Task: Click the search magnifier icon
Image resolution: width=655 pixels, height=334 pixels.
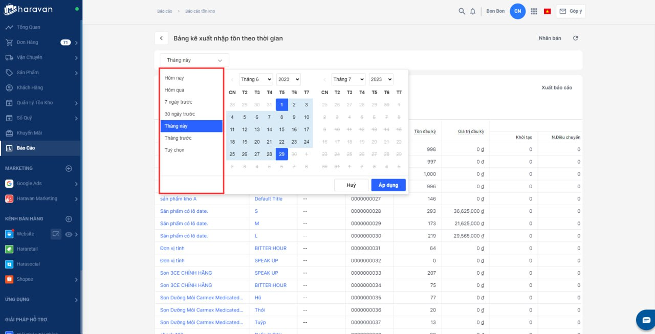Action: (x=462, y=11)
